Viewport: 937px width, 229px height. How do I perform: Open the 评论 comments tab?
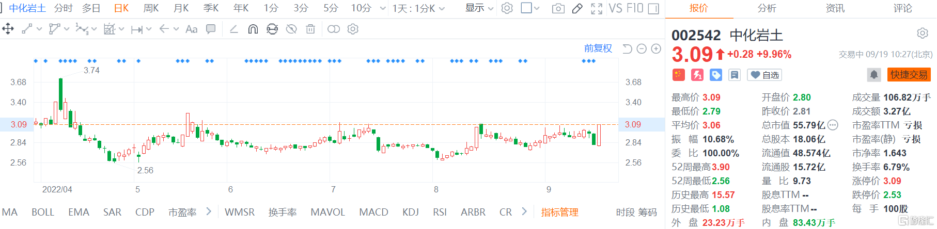click(903, 8)
